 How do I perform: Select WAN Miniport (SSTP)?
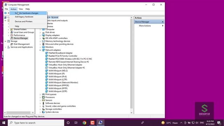tap(58, 91)
